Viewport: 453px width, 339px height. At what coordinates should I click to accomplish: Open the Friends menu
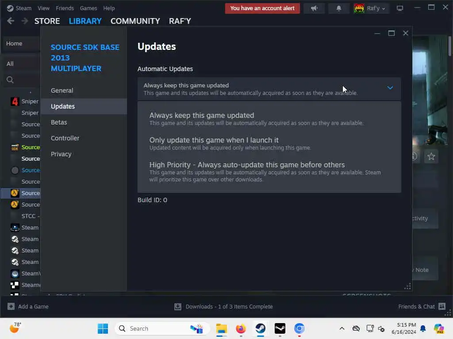click(65, 8)
